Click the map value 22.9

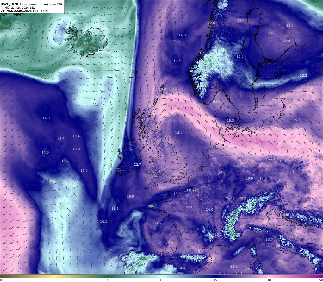pyautogui.click(x=234, y=266)
